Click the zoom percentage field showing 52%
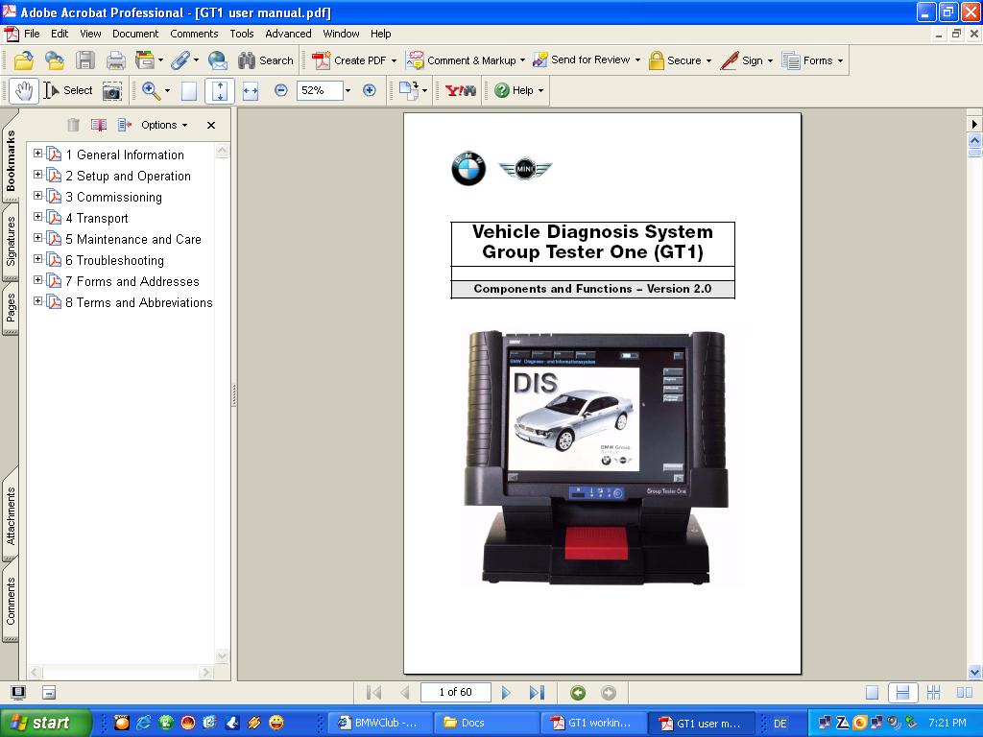This screenshot has height=737, width=983. (x=320, y=91)
